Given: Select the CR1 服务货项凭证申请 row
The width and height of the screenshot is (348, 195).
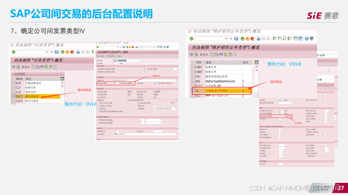Looking at the screenshot, I should point(221,77).
